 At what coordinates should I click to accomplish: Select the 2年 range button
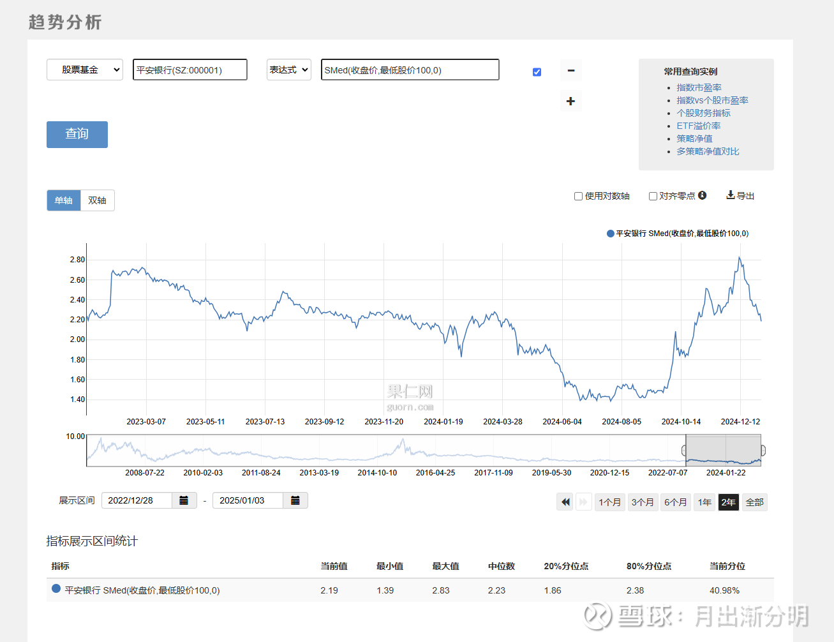(729, 502)
